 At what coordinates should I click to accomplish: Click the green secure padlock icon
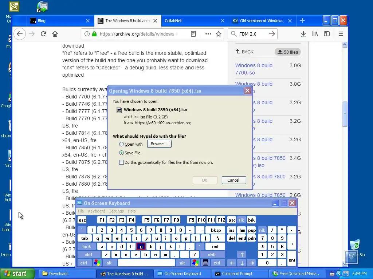(x=94, y=34)
